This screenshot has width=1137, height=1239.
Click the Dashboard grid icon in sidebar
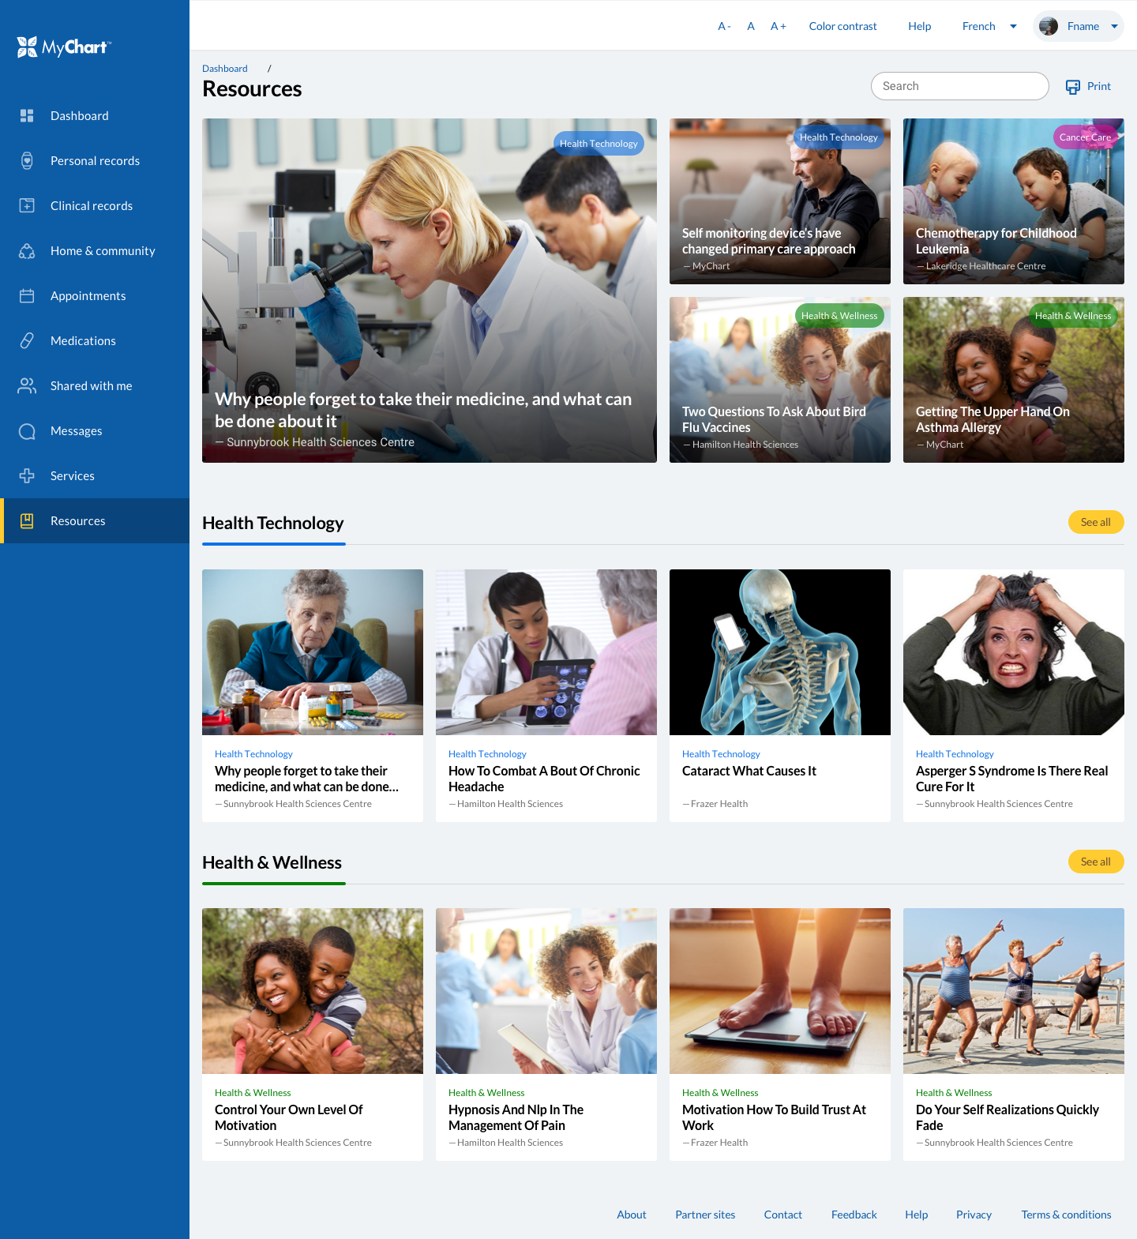[27, 116]
